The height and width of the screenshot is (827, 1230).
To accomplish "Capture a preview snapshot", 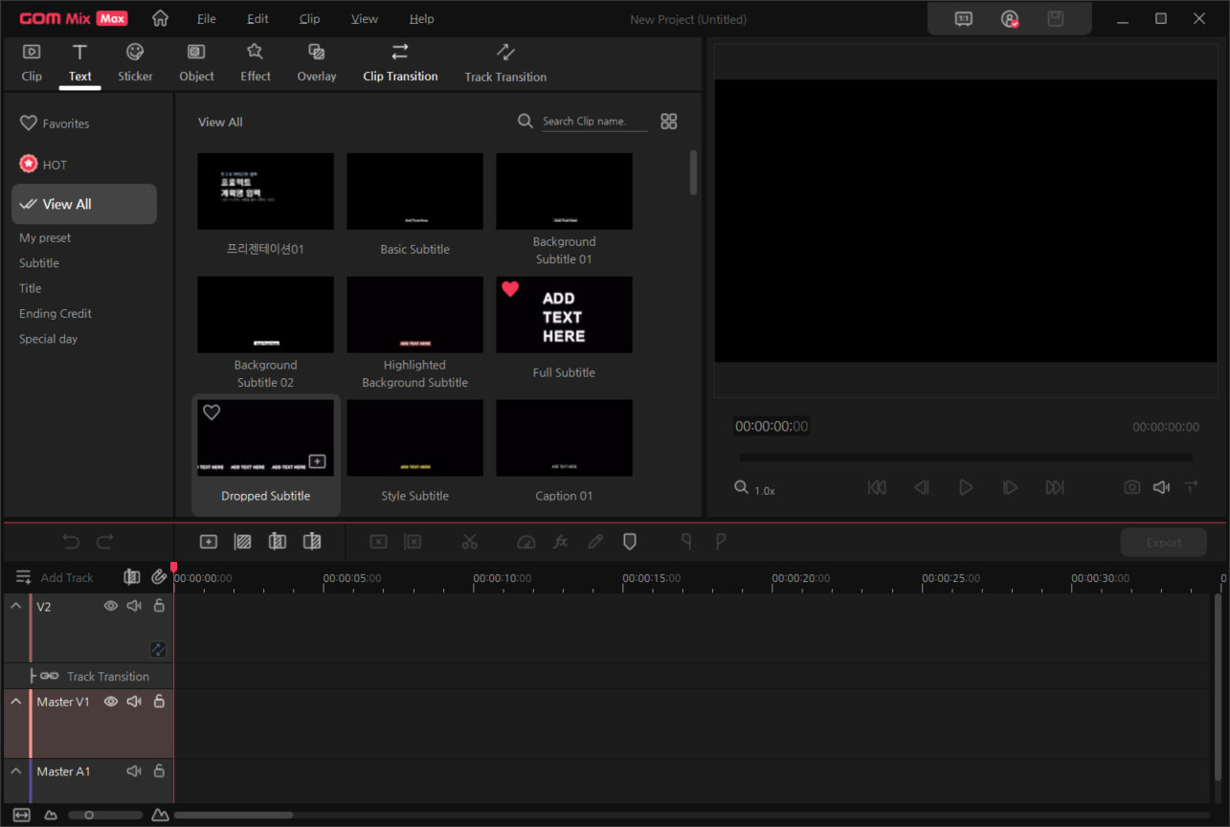I will 1132,487.
